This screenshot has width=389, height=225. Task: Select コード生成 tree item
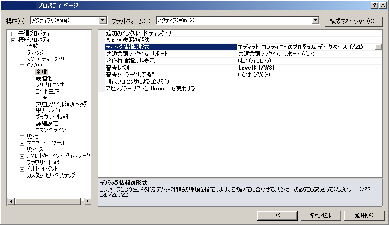point(48,91)
